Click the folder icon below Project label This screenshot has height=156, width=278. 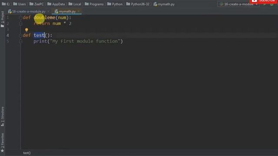(2, 26)
